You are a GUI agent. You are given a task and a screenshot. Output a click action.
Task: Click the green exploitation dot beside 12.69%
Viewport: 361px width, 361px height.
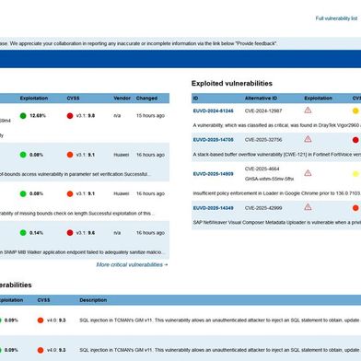23,116
